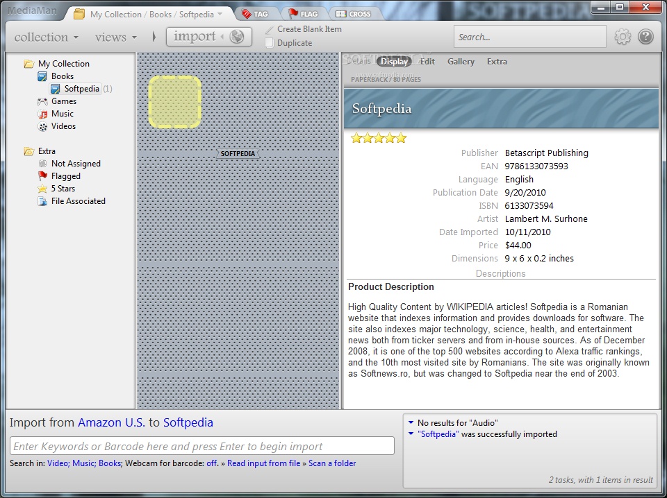This screenshot has height=498, width=667.
Task: Open the views dropdown menu
Action: point(116,37)
